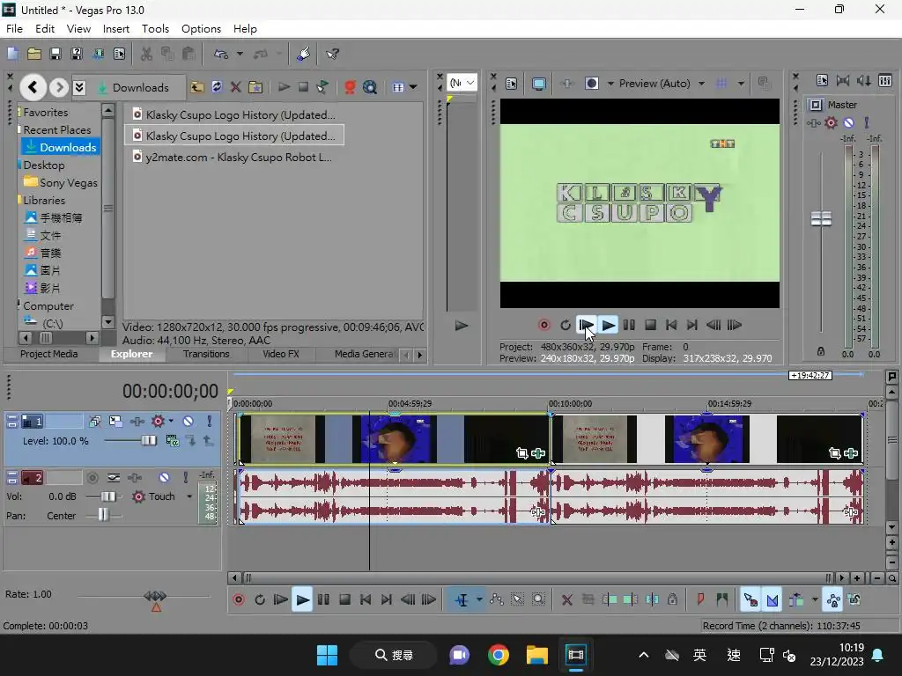Delete selection with the red X in the editing toolbar
The image size is (902, 676).
[566, 599]
